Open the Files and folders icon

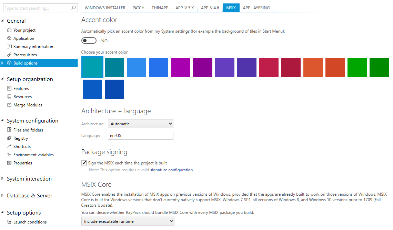point(9,130)
